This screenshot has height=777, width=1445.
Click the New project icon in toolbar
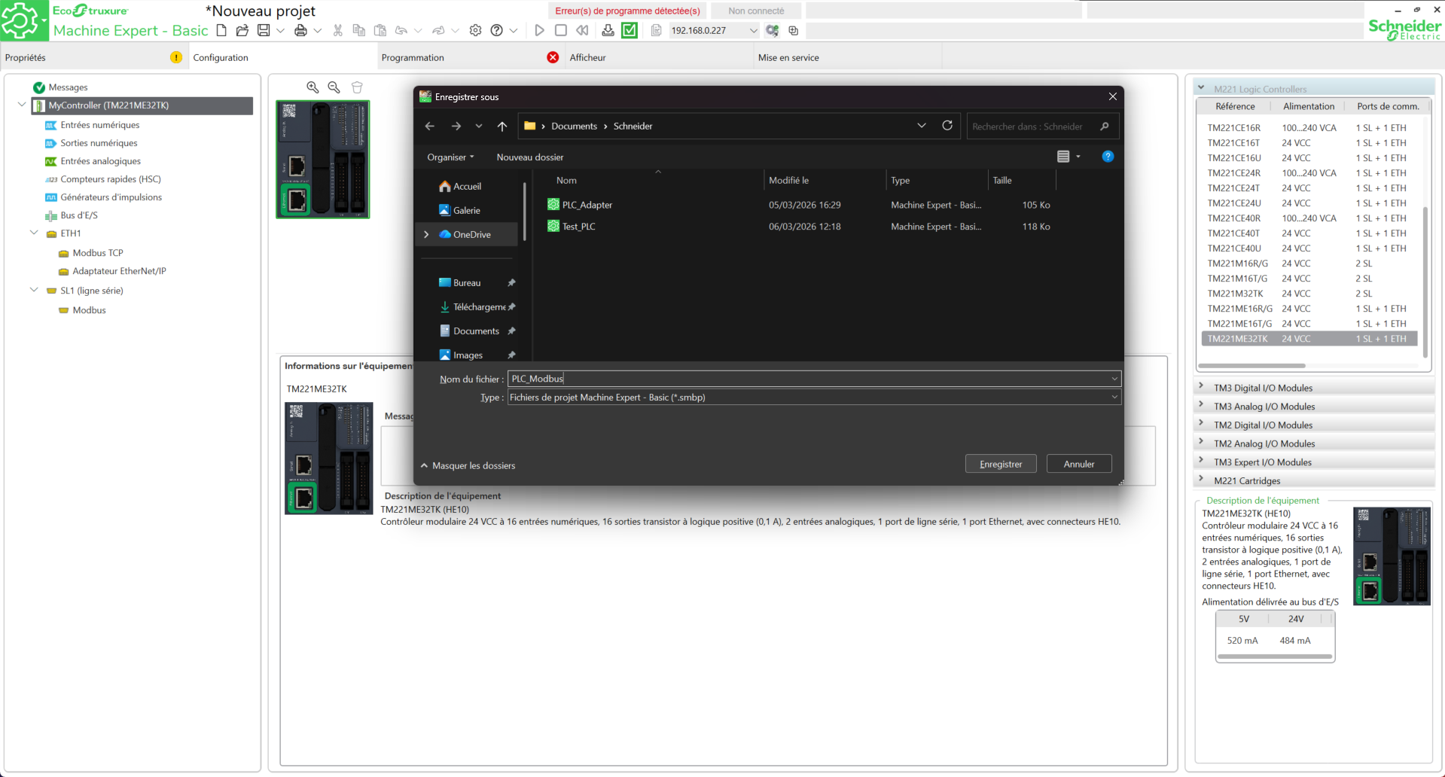221,30
